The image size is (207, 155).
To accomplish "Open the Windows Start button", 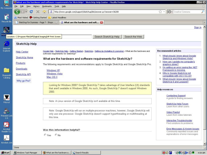I will pyautogui.click(x=5, y=153).
